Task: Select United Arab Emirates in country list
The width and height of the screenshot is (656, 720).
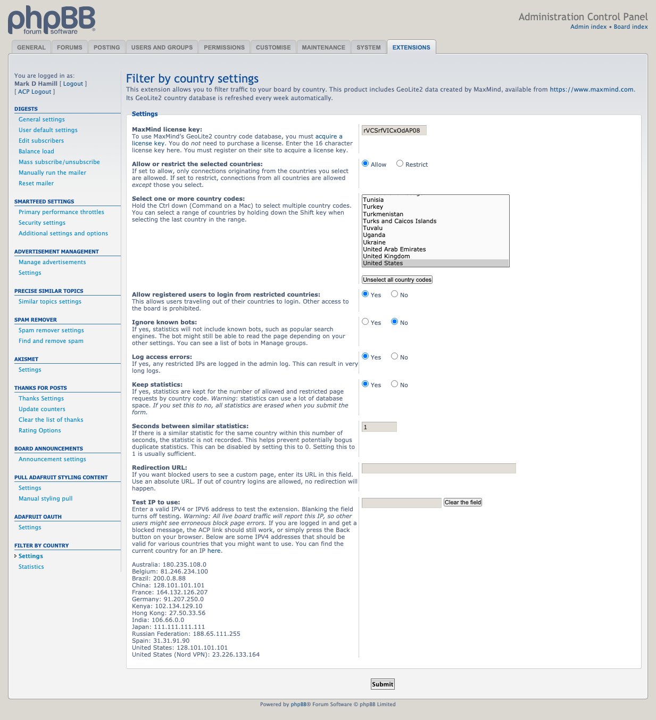Action: (x=435, y=249)
